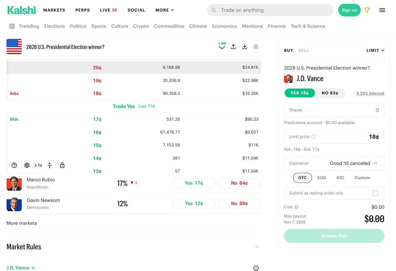Click No 89¢ for Gavin Newsom

pos(240,204)
